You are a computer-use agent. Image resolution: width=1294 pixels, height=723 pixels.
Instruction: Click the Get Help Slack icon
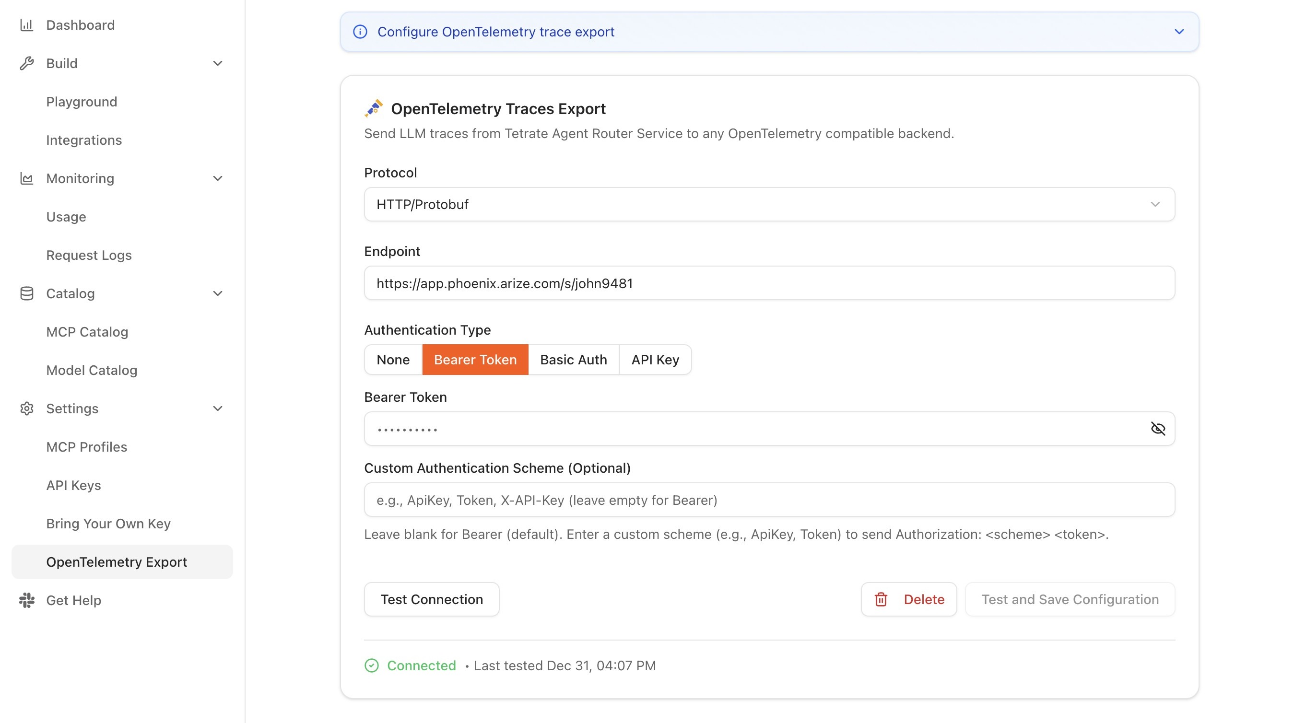(27, 600)
